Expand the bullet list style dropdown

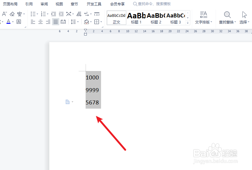38,14
